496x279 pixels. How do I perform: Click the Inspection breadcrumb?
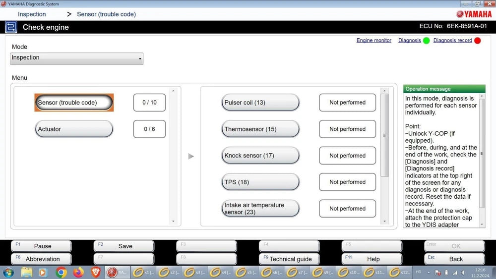pos(32,14)
